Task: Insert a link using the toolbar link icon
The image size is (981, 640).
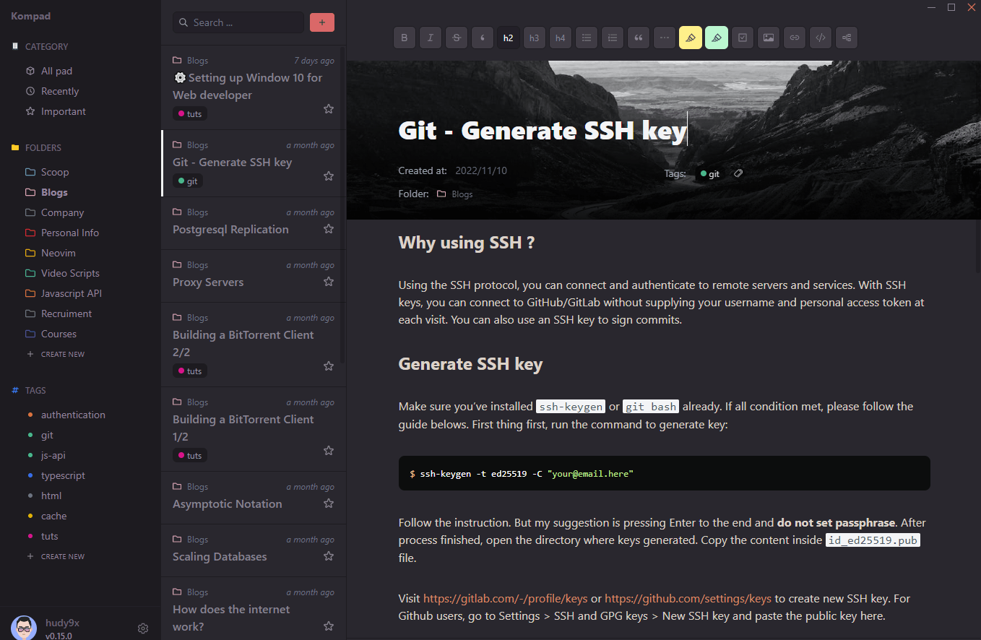Action: pos(795,38)
